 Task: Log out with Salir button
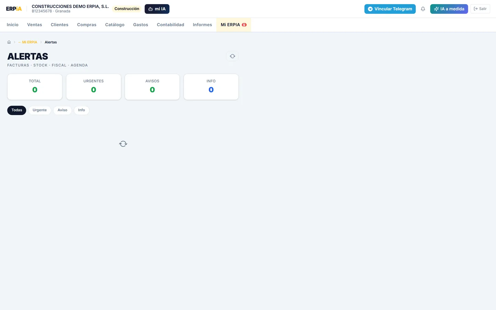coord(480,9)
